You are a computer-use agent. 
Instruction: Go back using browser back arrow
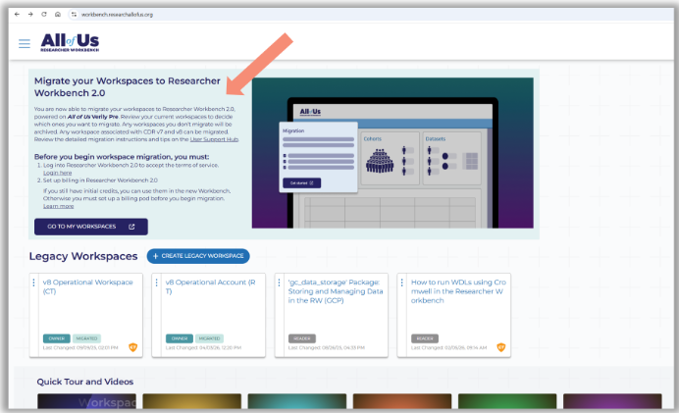(x=17, y=15)
